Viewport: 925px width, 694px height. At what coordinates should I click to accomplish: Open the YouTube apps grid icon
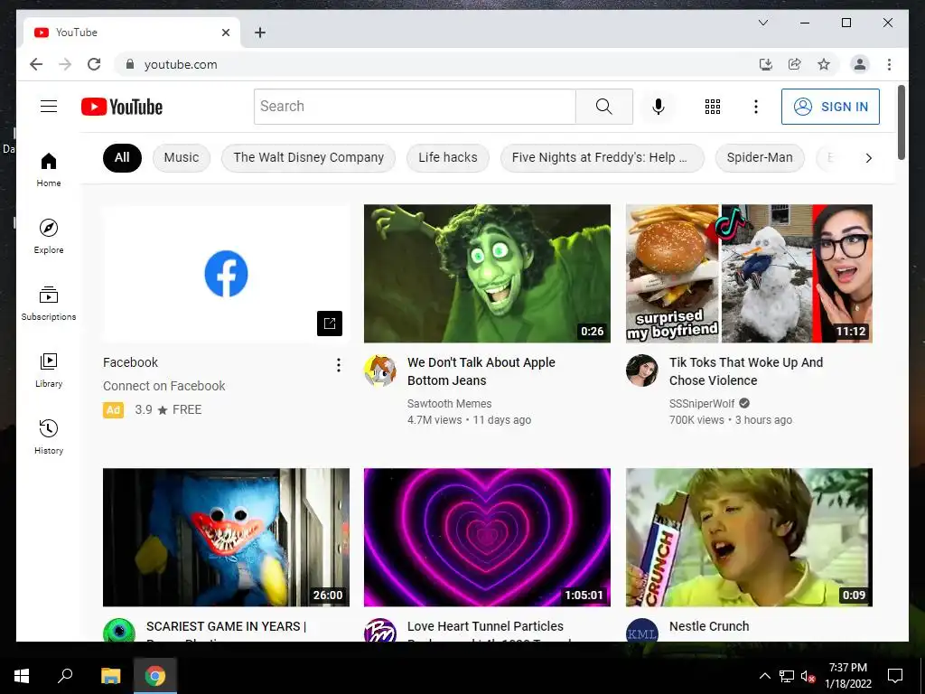click(713, 107)
